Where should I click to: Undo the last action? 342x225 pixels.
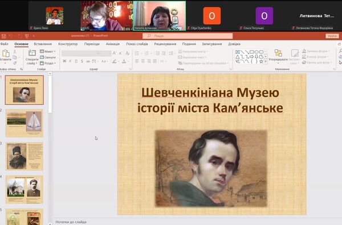click(11, 36)
